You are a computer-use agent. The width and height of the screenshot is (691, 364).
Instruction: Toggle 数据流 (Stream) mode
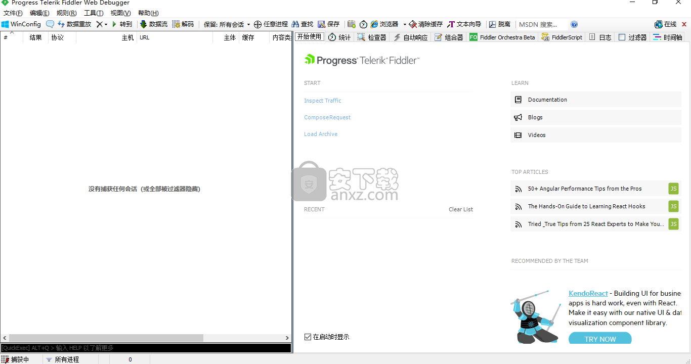(154, 24)
